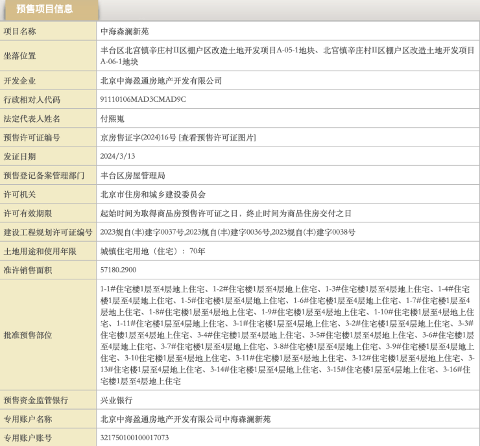
Task: Select the 专用账户名称 account name value
Action: (186, 419)
